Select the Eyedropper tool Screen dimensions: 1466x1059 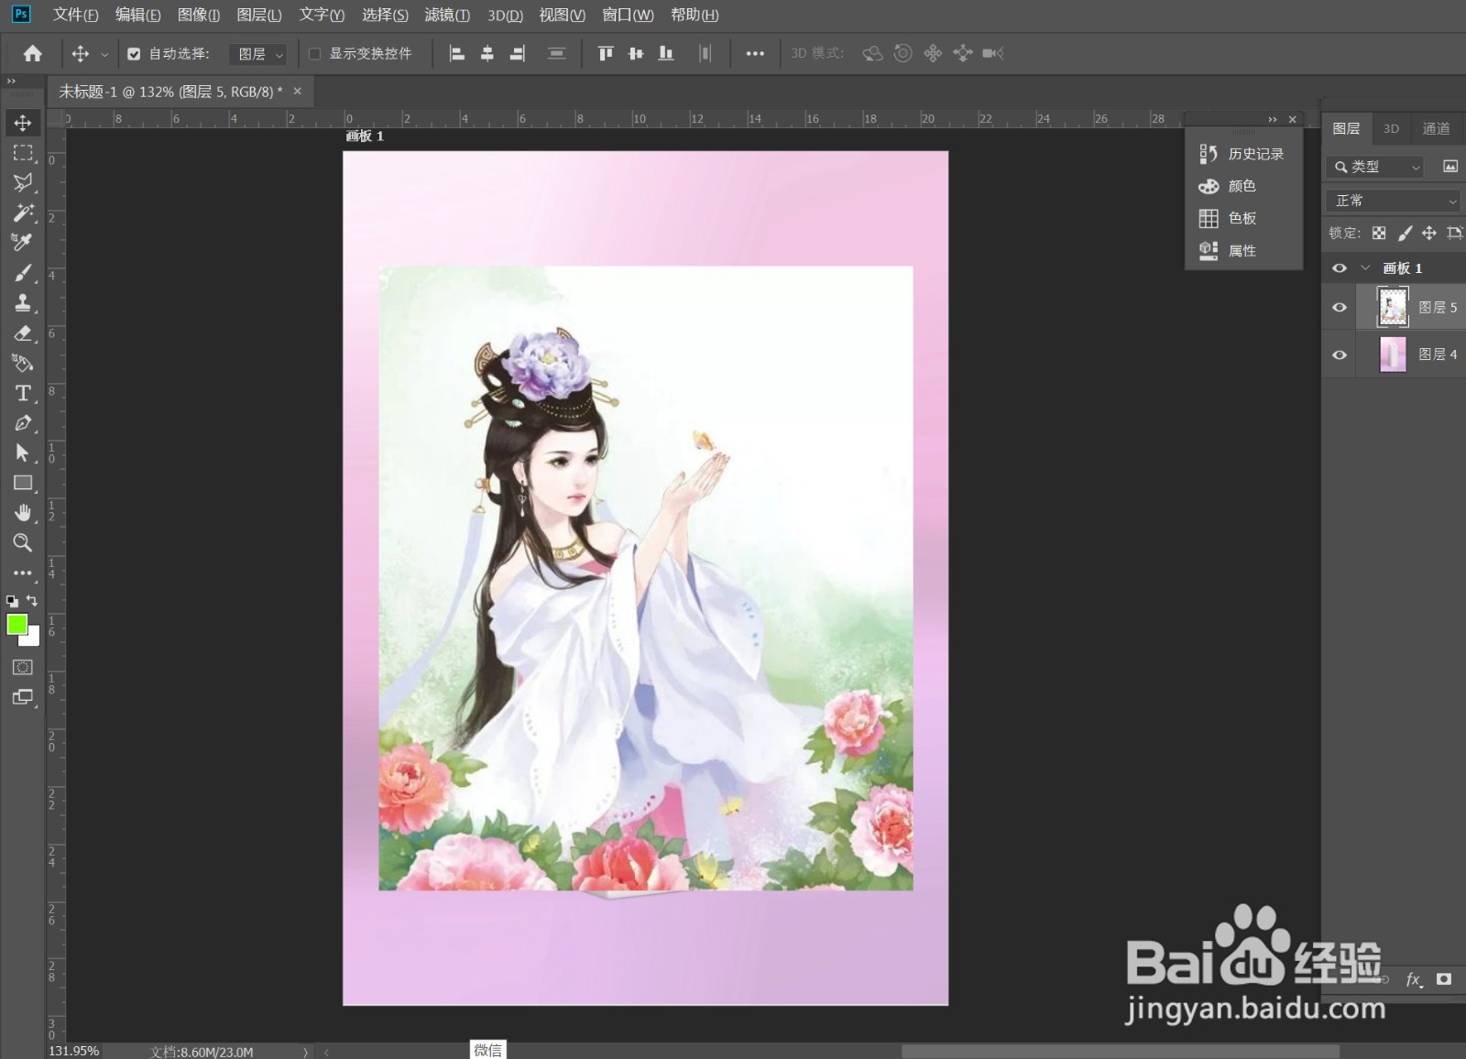(x=23, y=242)
